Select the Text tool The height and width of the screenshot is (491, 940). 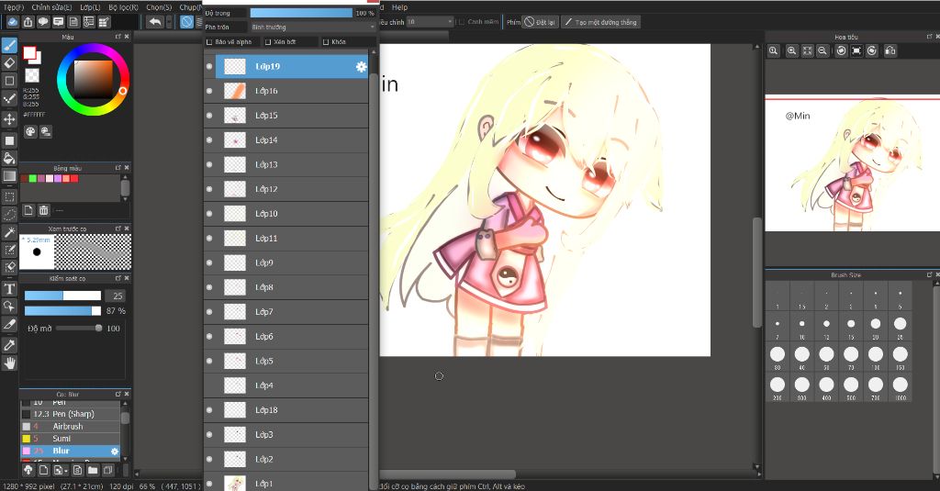tap(9, 289)
